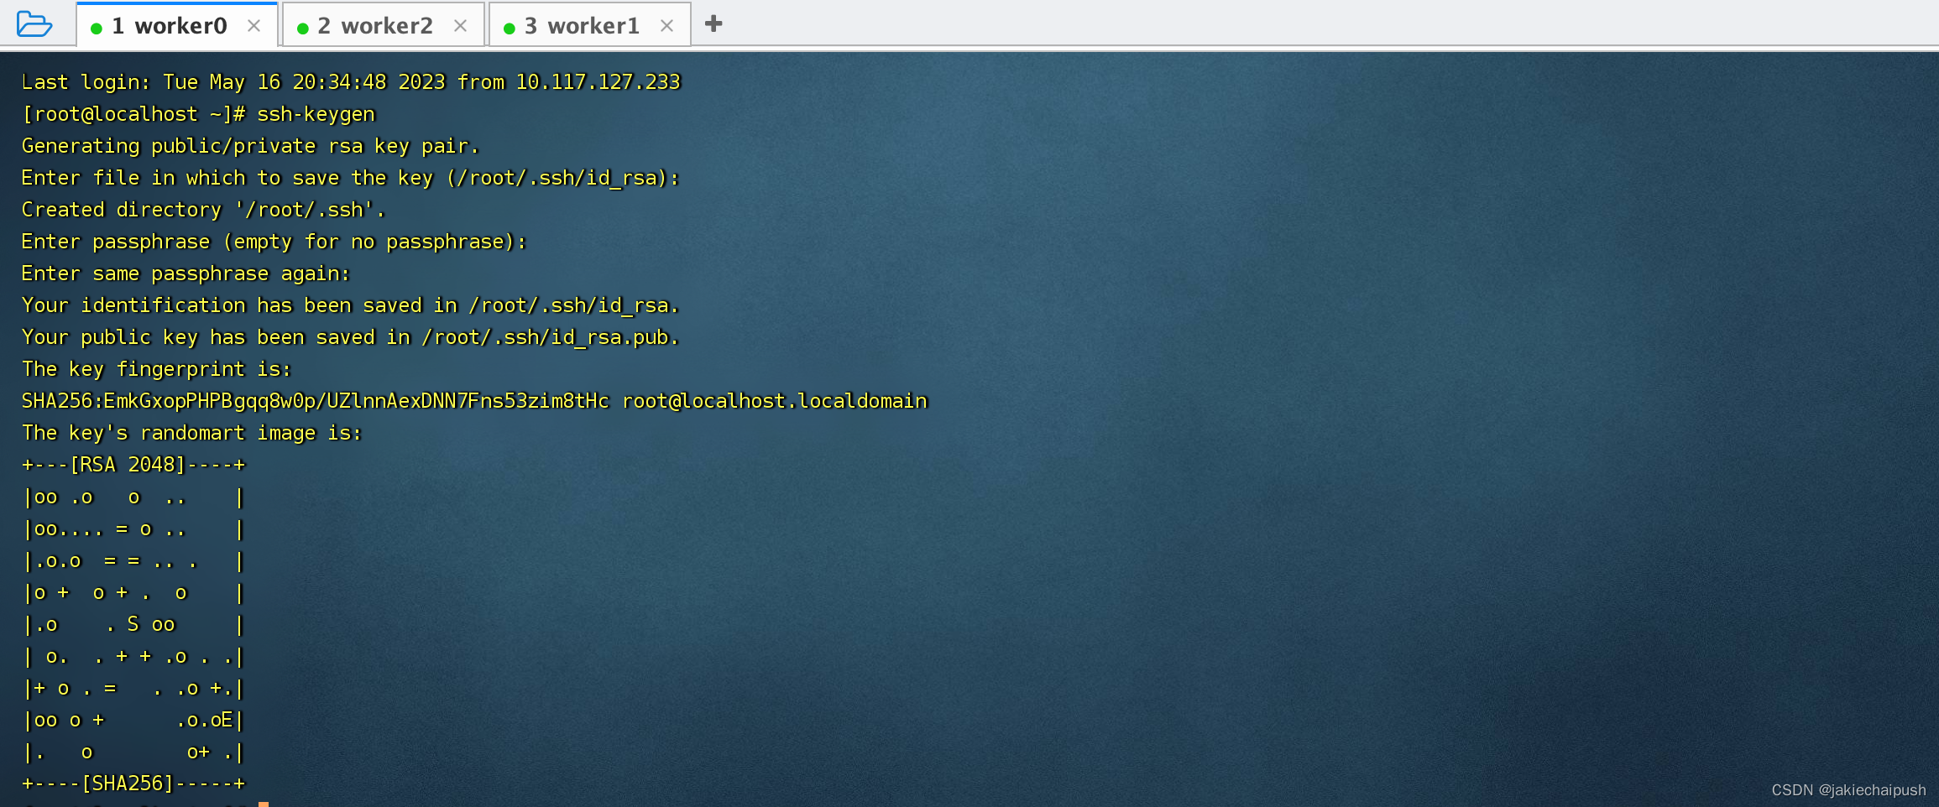The width and height of the screenshot is (1939, 807).
Task: Click the 'Enter file in which to save the key' line
Action: click(350, 178)
